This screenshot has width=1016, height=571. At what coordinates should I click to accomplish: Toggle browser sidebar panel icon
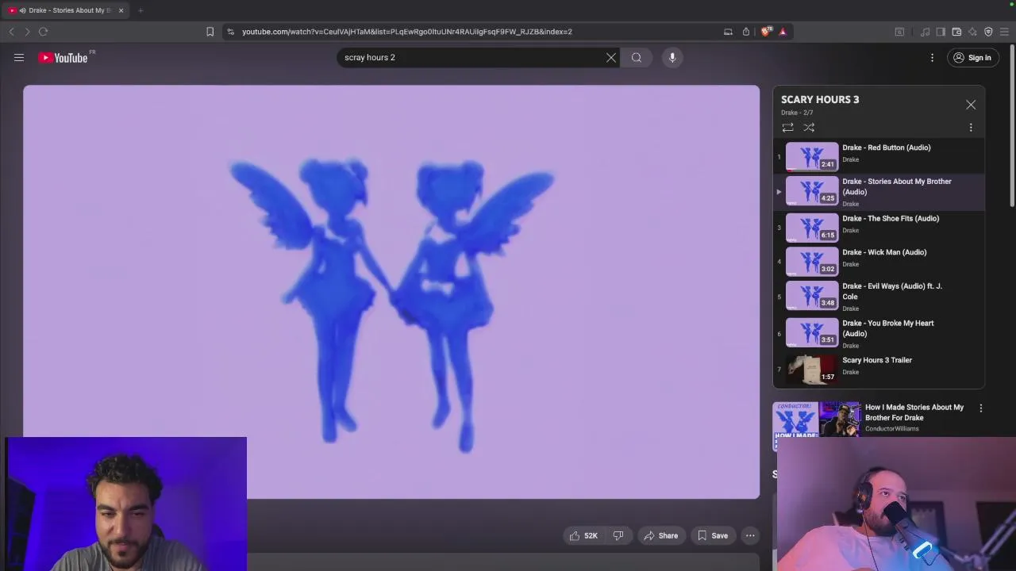(x=941, y=32)
